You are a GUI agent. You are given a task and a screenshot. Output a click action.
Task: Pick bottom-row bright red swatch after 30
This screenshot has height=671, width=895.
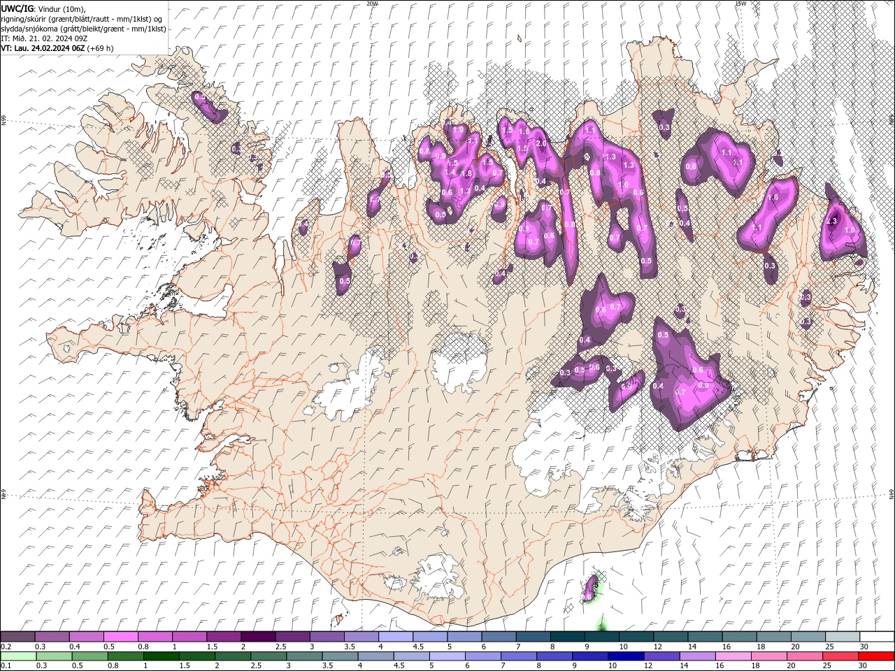pyautogui.click(x=876, y=656)
